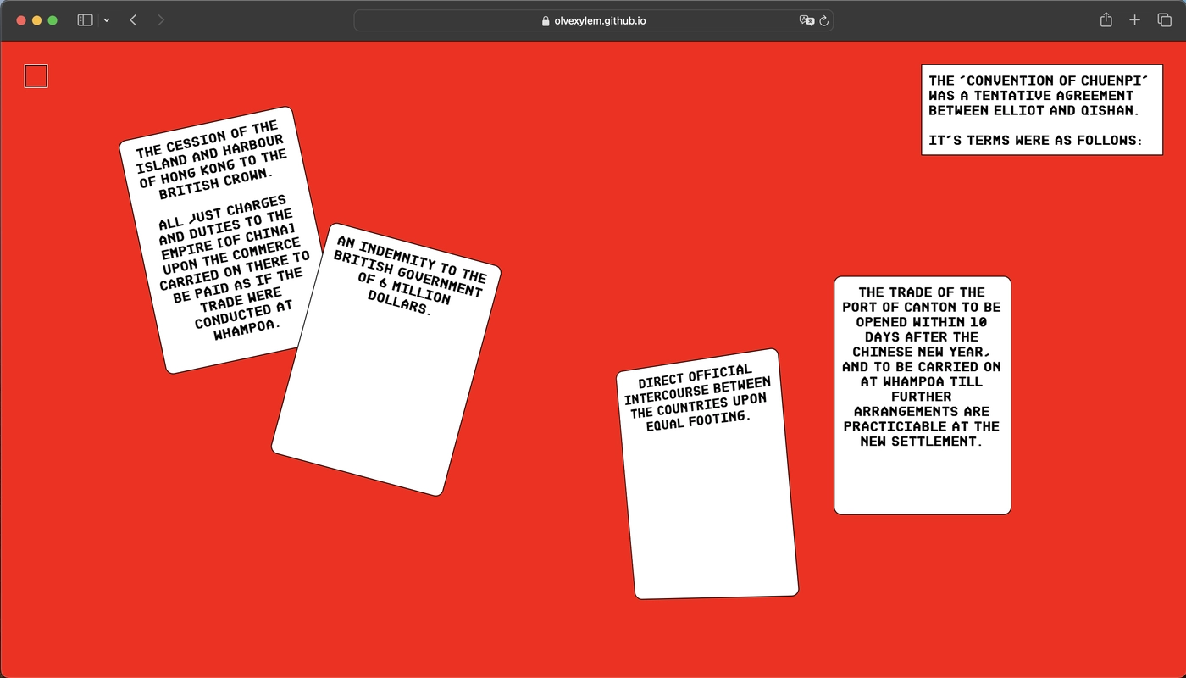Expand the sidebar tab group dropdown arrow
Image resolution: width=1186 pixels, height=678 pixels.
point(107,20)
